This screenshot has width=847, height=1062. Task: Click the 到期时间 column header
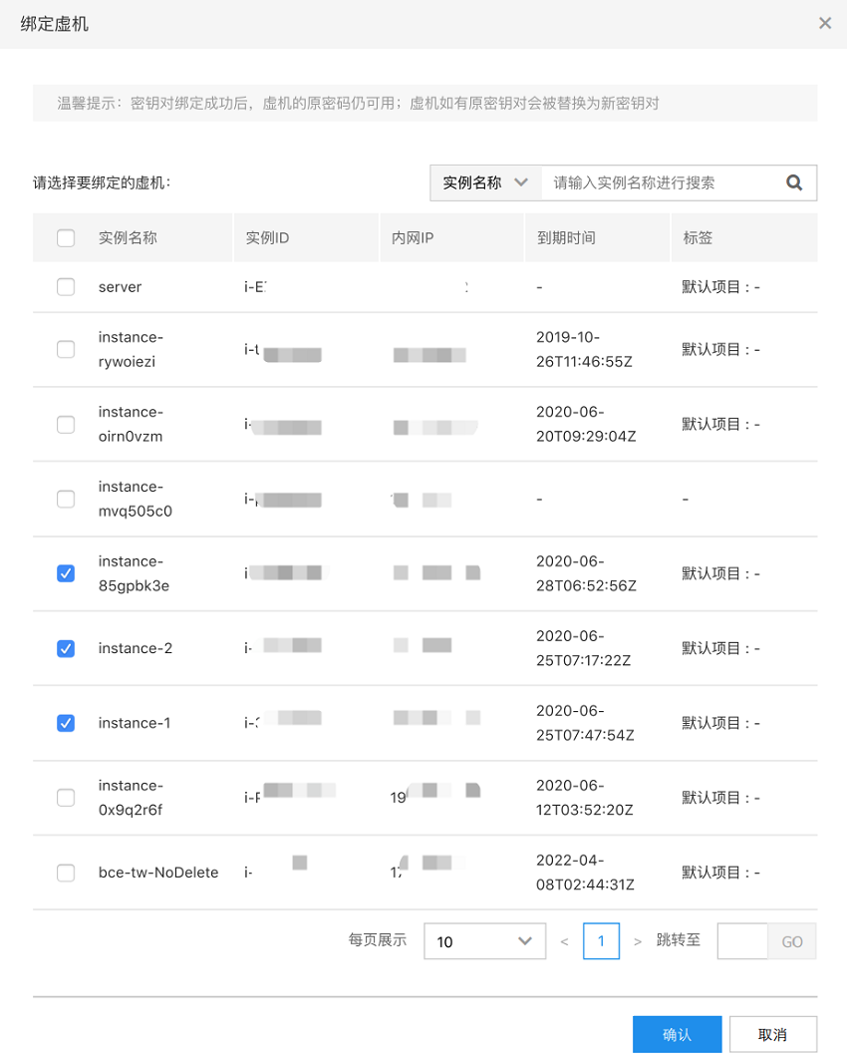[566, 237]
